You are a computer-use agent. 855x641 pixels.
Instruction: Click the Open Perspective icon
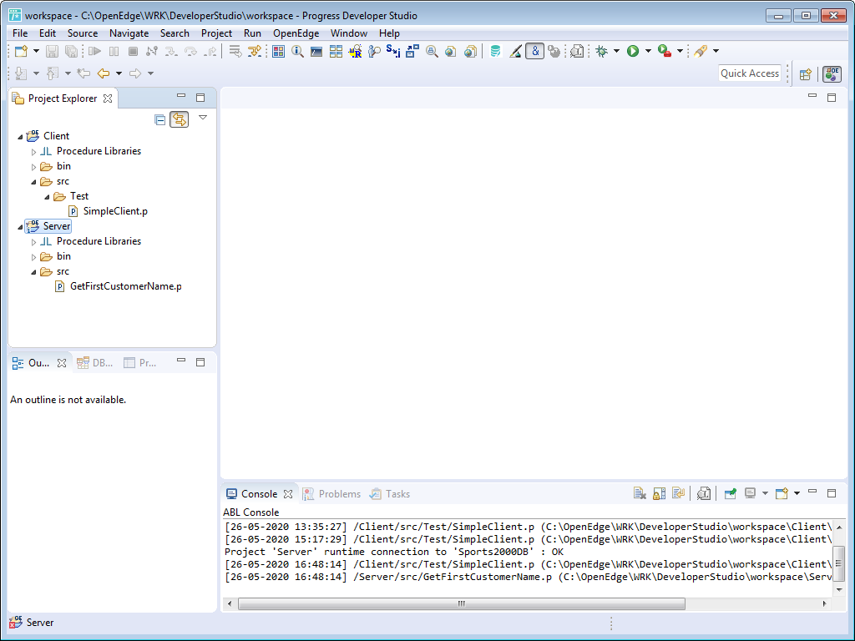(806, 74)
